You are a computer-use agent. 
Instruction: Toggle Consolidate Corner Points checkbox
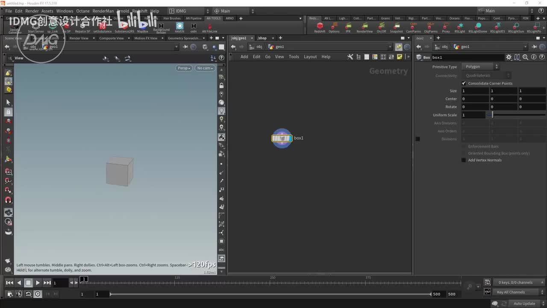464,83
